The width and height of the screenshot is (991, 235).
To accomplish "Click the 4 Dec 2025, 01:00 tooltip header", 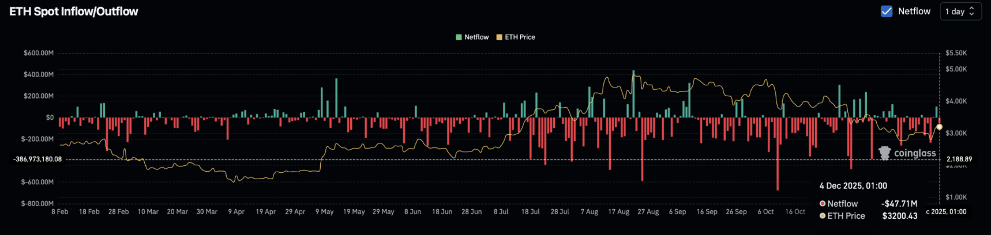I will click(853, 185).
